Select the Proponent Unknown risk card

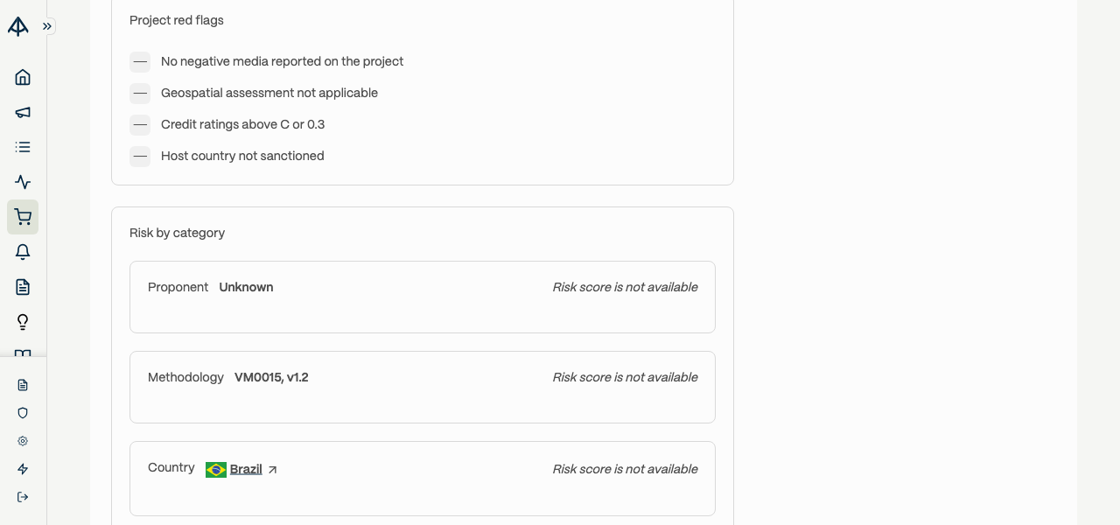click(423, 297)
